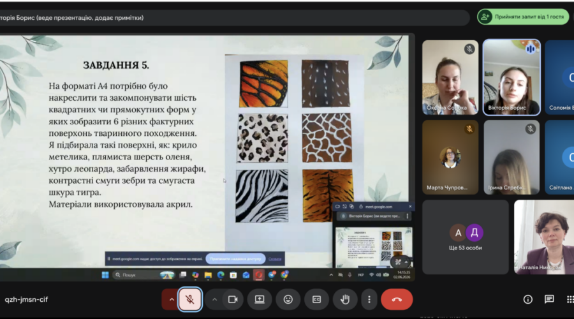Click battery icon in shared tray
Image resolution: width=574 pixels, height=319 pixels.
(x=386, y=275)
